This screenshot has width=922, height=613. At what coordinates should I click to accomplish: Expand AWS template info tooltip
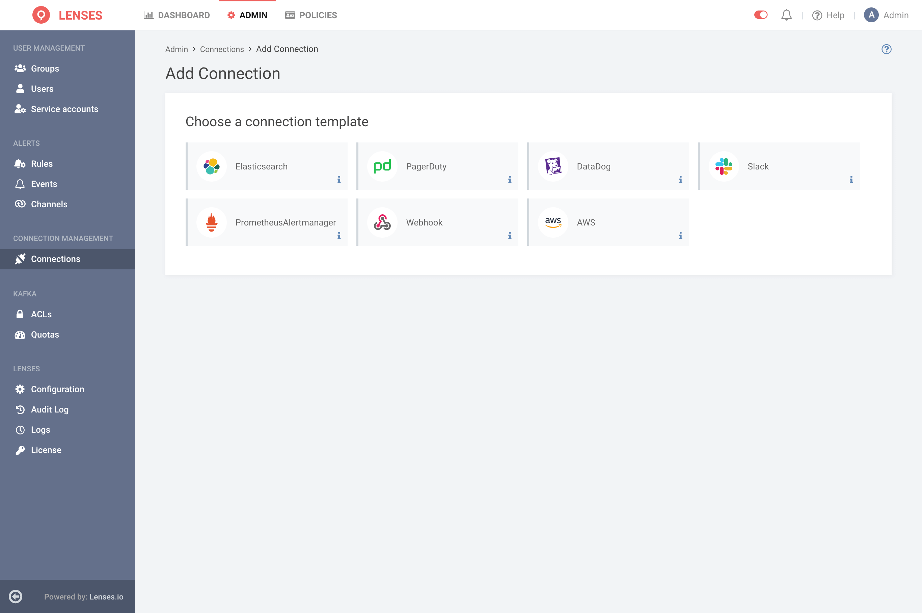680,236
